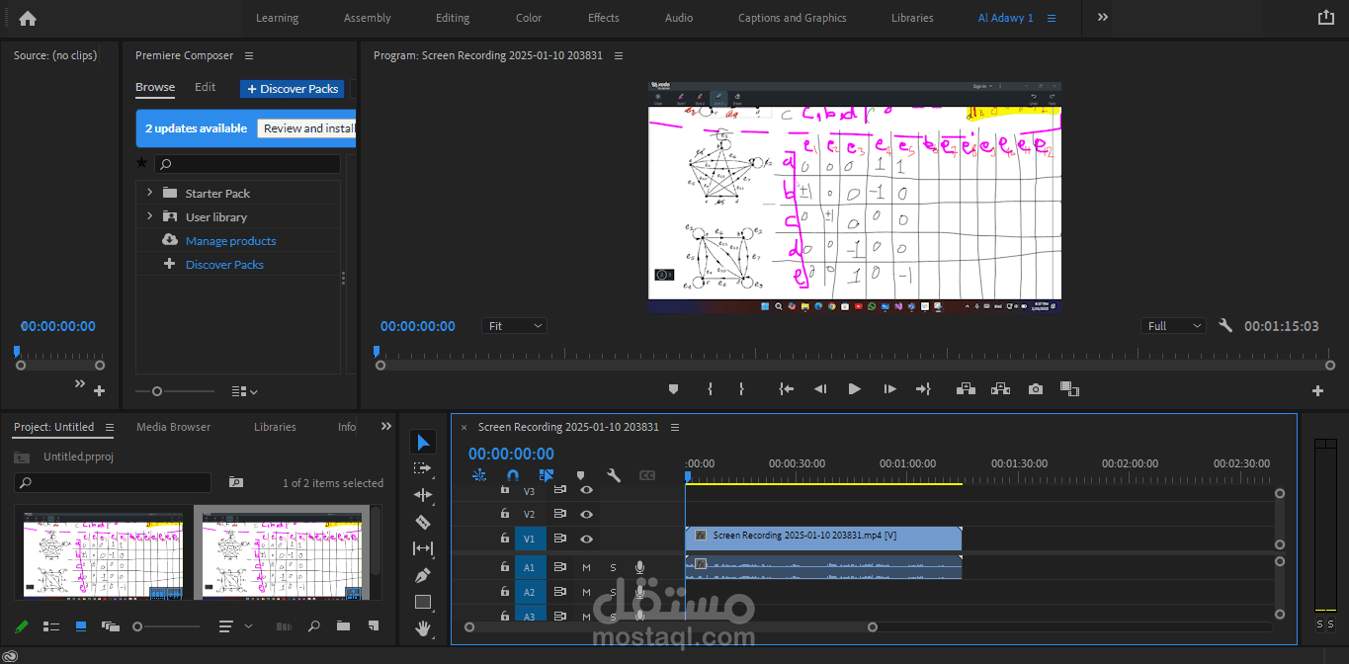The width and height of the screenshot is (1349, 664).
Task: Click Export Frame camera icon
Action: (1036, 389)
